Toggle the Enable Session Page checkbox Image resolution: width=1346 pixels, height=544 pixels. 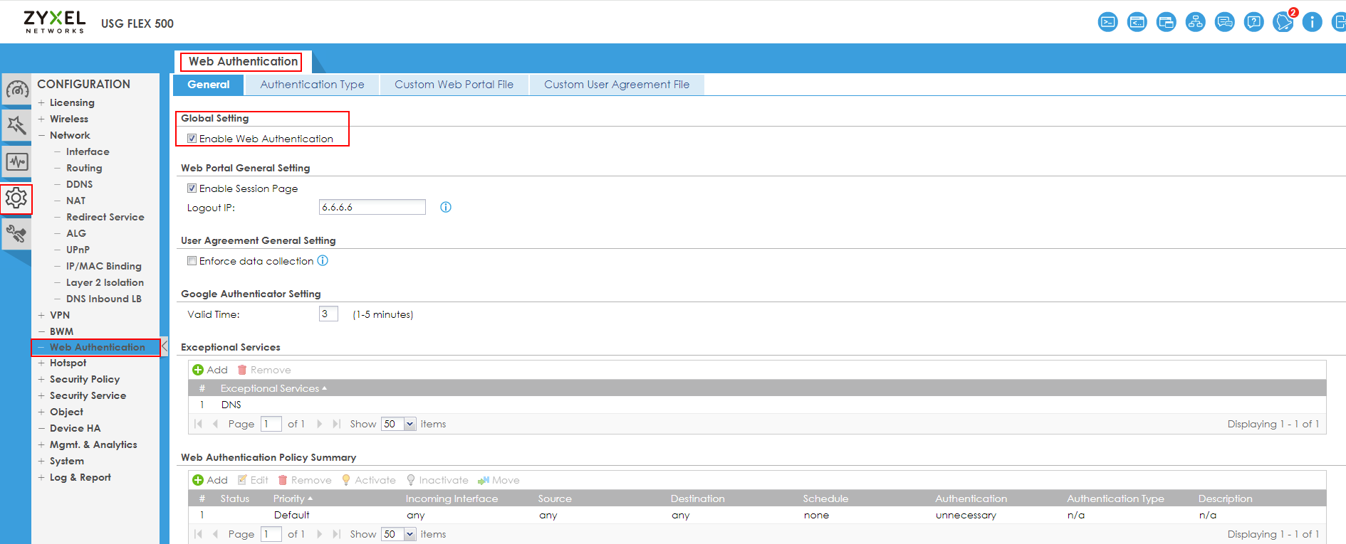tap(192, 188)
